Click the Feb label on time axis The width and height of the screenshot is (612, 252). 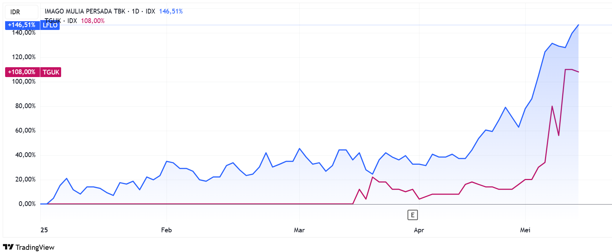point(166,230)
